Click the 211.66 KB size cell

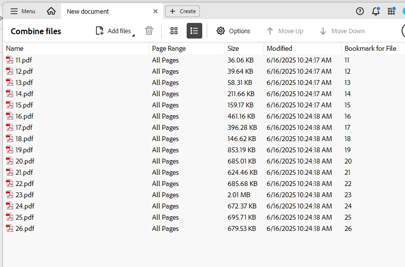point(241,94)
